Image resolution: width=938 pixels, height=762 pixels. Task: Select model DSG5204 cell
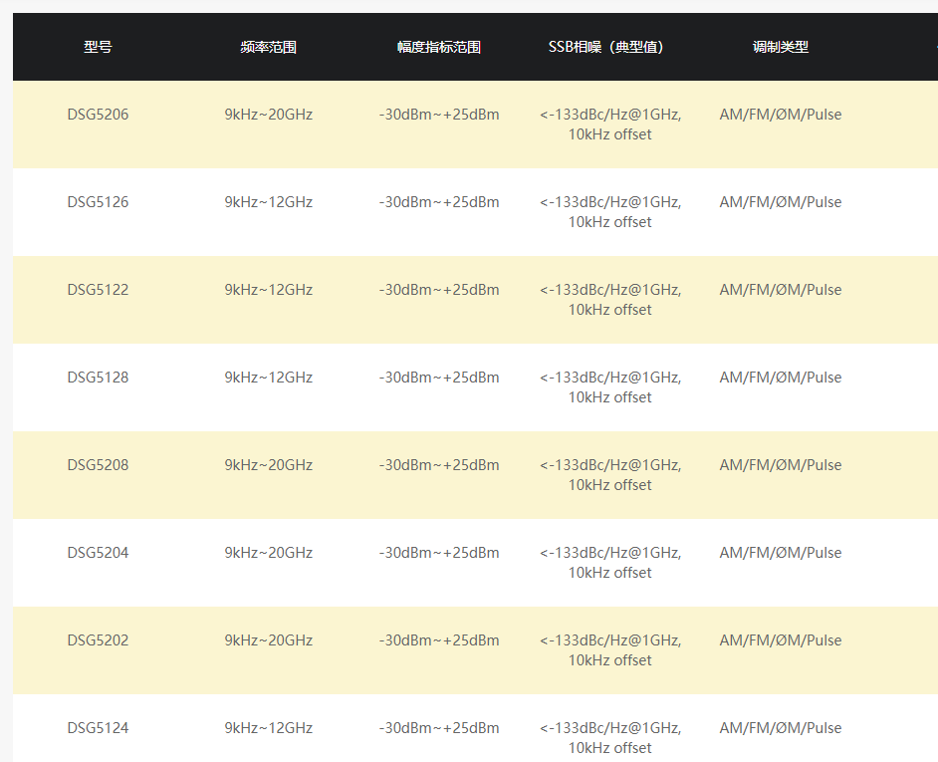pyautogui.click(x=98, y=553)
